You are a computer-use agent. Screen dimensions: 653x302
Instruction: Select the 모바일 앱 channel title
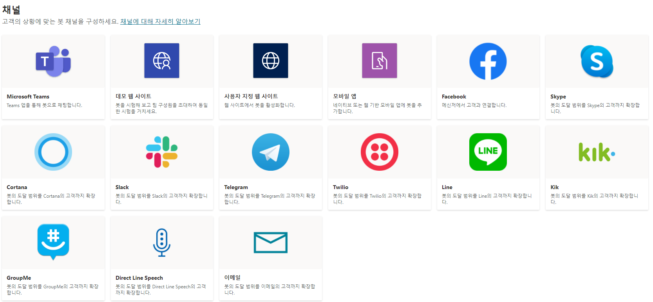(345, 96)
